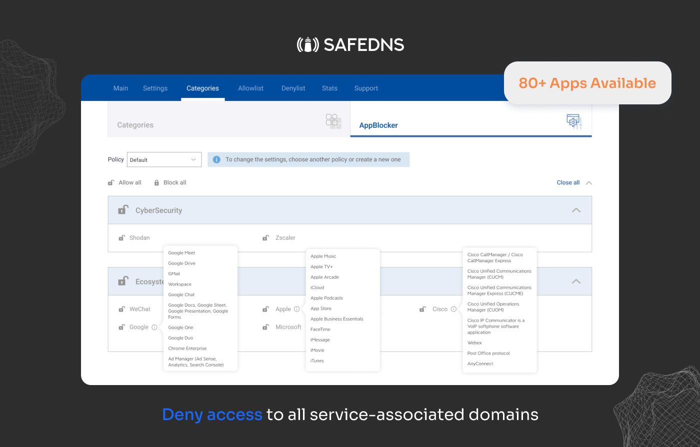Image resolution: width=700 pixels, height=447 pixels.
Task: Open the AppBlocker gear icon
Action: click(573, 120)
